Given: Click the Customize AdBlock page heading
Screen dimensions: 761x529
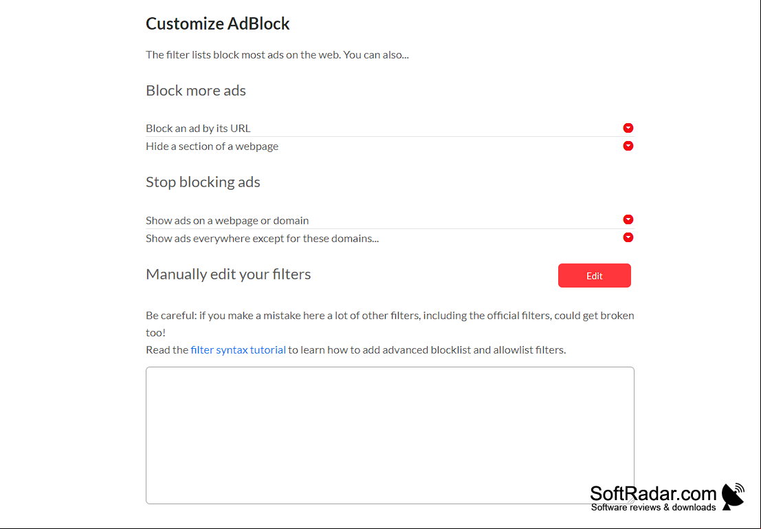Looking at the screenshot, I should 217,23.
